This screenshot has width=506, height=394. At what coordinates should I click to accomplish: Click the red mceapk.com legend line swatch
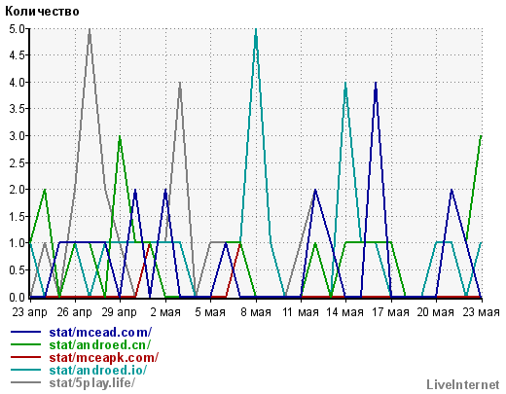tap(26, 357)
